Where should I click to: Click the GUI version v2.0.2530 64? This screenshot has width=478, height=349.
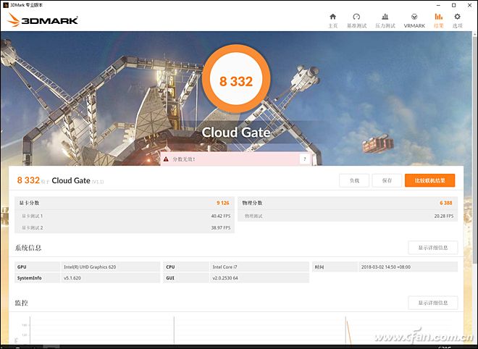(225, 278)
